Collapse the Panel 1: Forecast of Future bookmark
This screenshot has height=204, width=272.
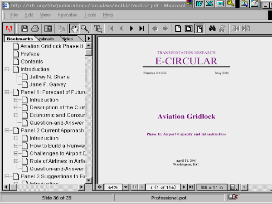tap(7, 92)
